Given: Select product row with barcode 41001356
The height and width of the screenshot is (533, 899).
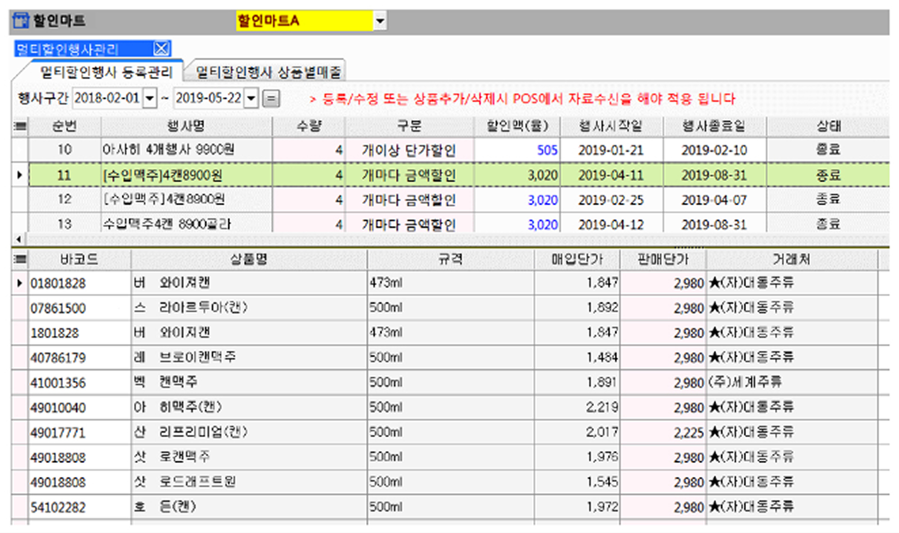Looking at the screenshot, I should (58, 383).
